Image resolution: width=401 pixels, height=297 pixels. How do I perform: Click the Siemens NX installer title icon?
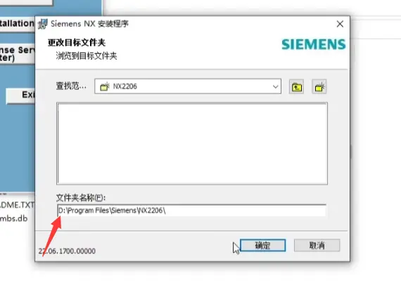42,24
